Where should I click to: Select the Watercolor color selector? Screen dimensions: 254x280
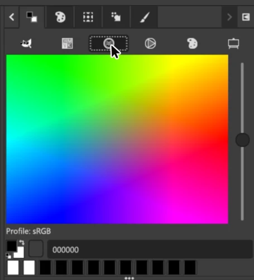click(x=109, y=43)
